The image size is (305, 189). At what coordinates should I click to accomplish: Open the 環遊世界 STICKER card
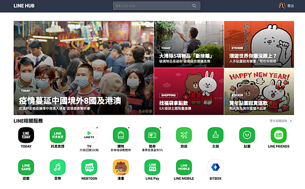tap(259, 44)
